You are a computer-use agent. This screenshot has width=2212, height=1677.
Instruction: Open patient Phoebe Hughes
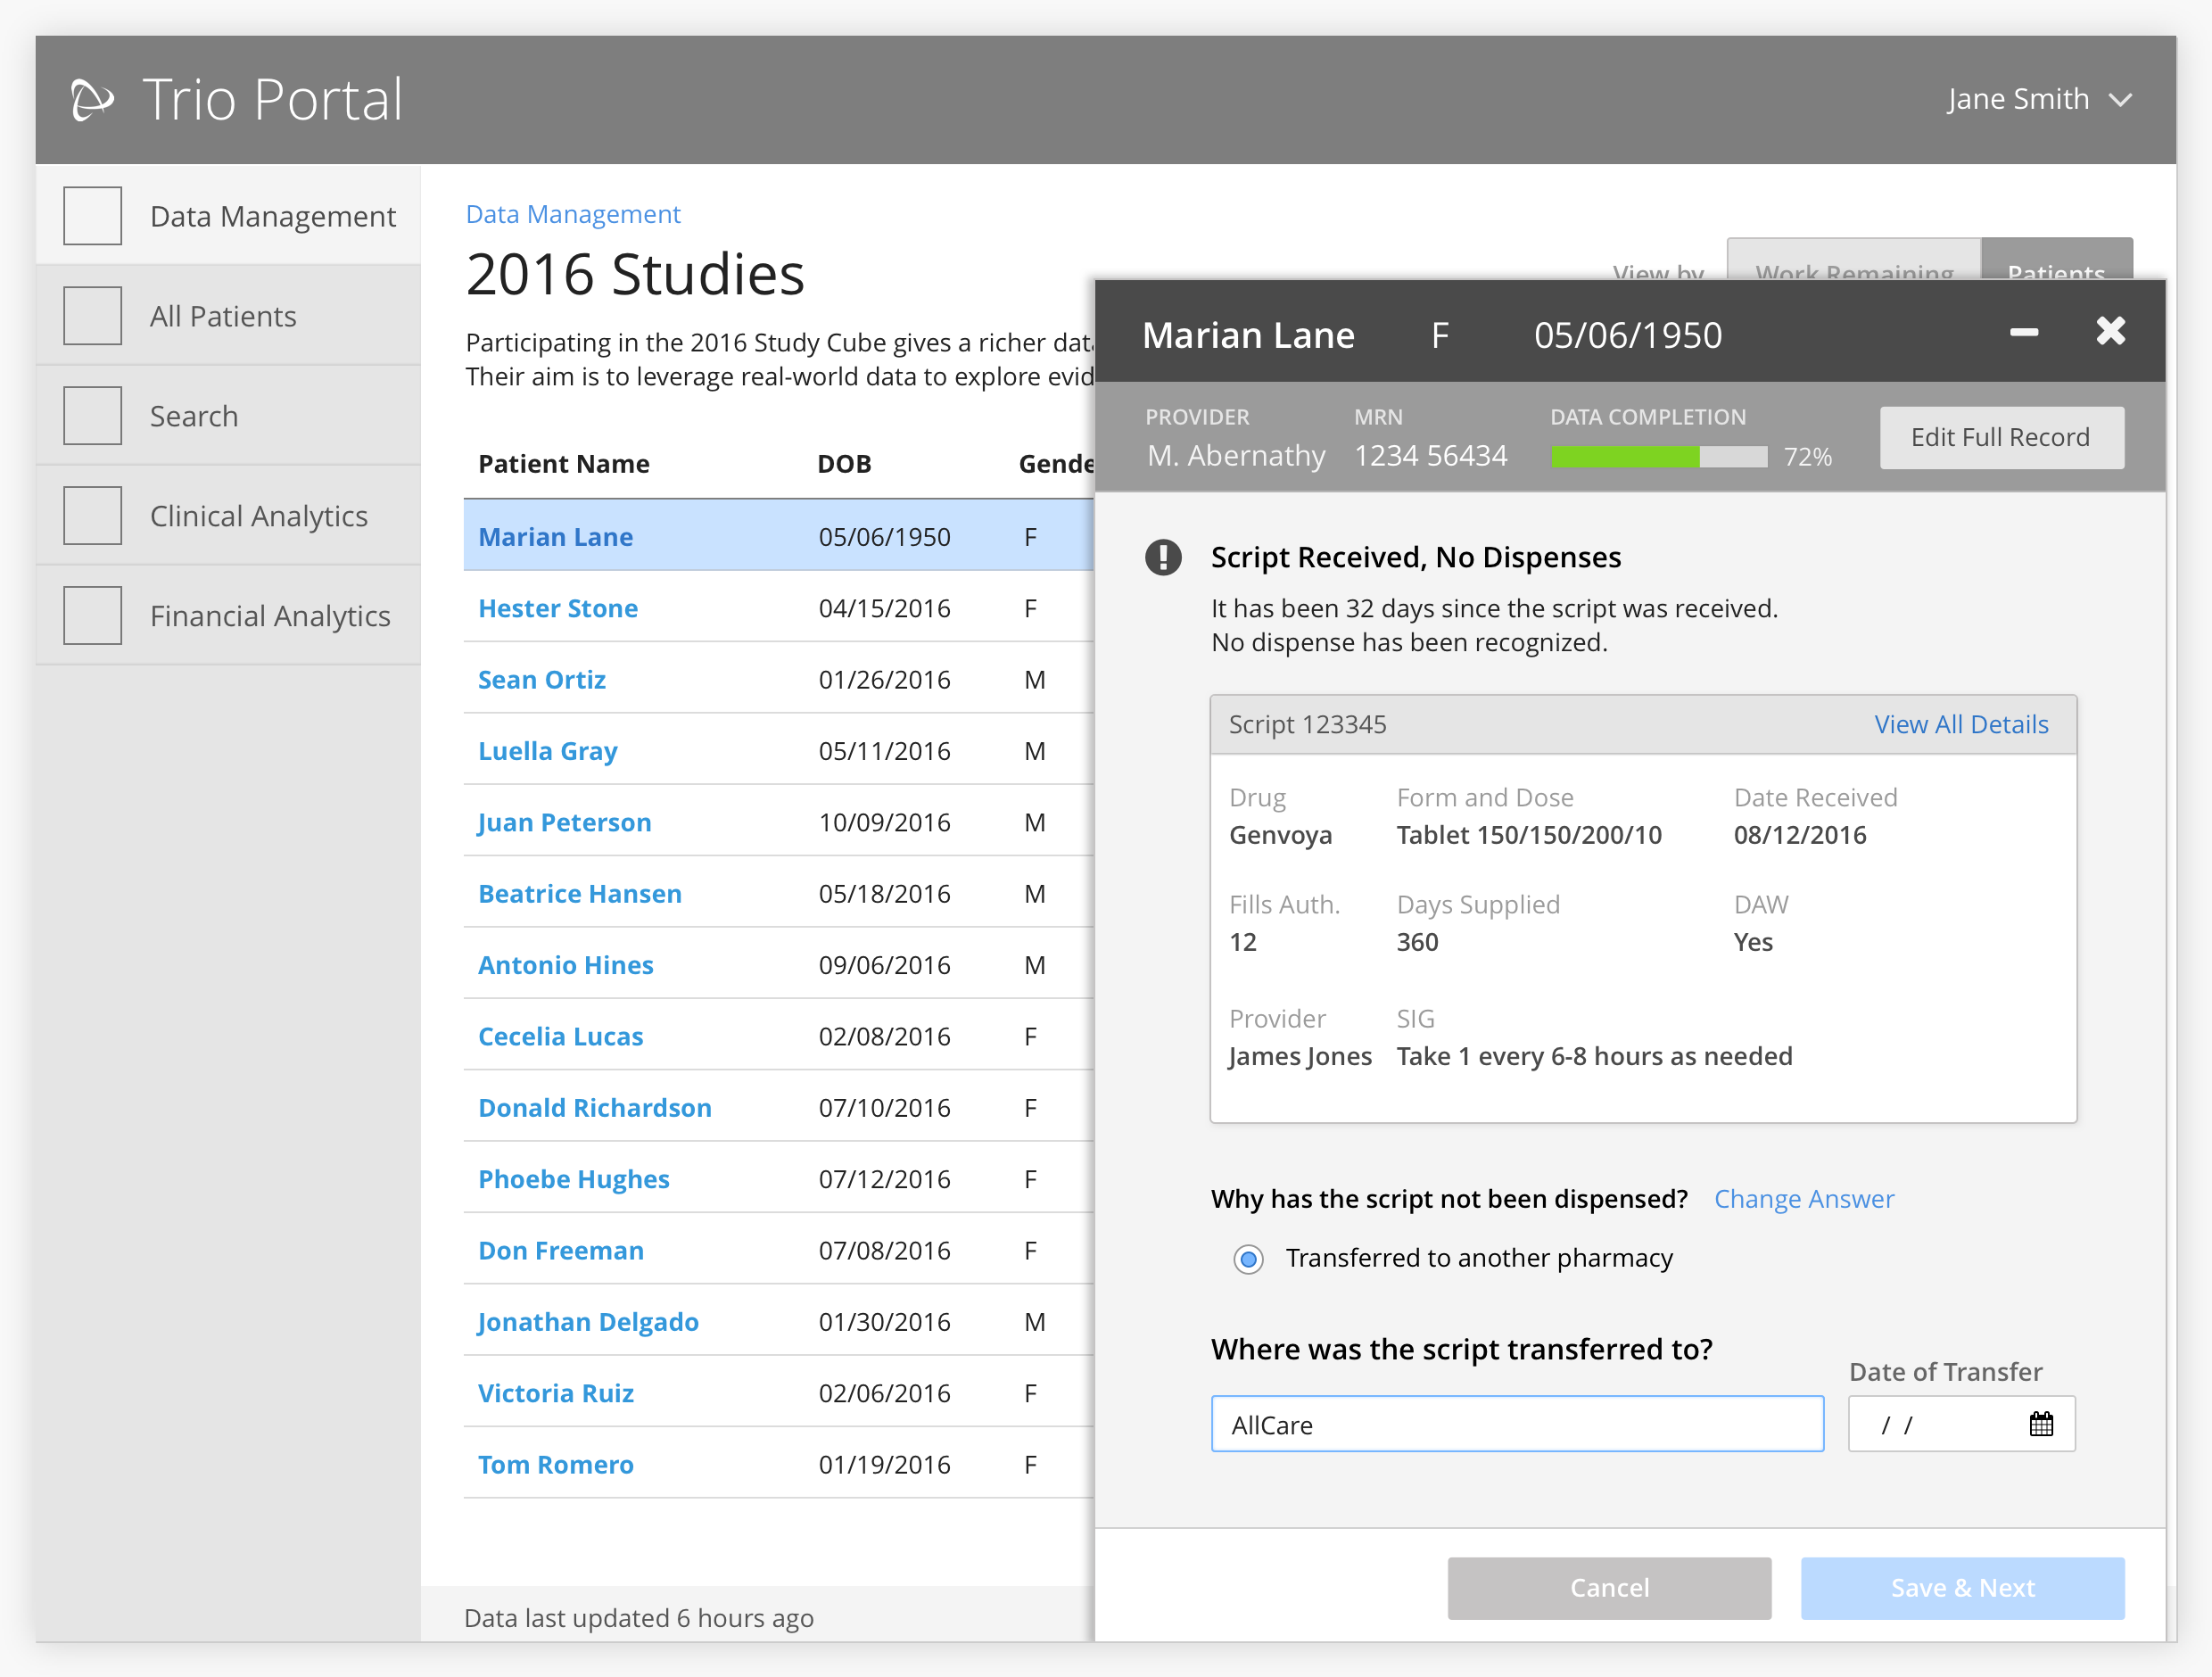(574, 1180)
